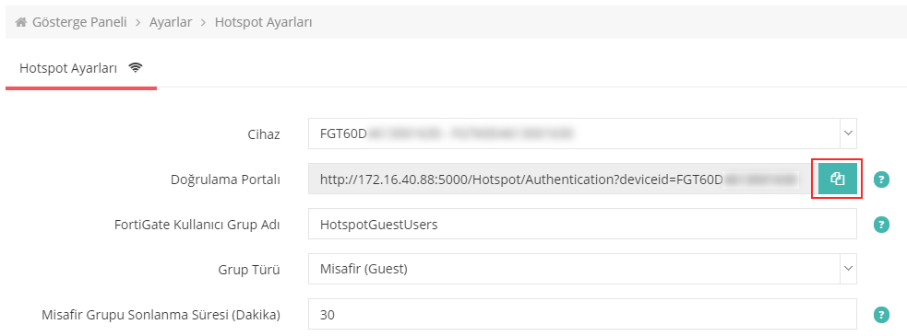Click the Wi-Fi icon on the tab
This screenshot has width=907, height=336.
click(136, 68)
